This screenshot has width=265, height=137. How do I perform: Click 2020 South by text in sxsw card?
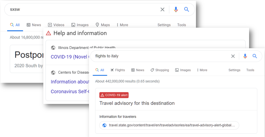pos(29,65)
